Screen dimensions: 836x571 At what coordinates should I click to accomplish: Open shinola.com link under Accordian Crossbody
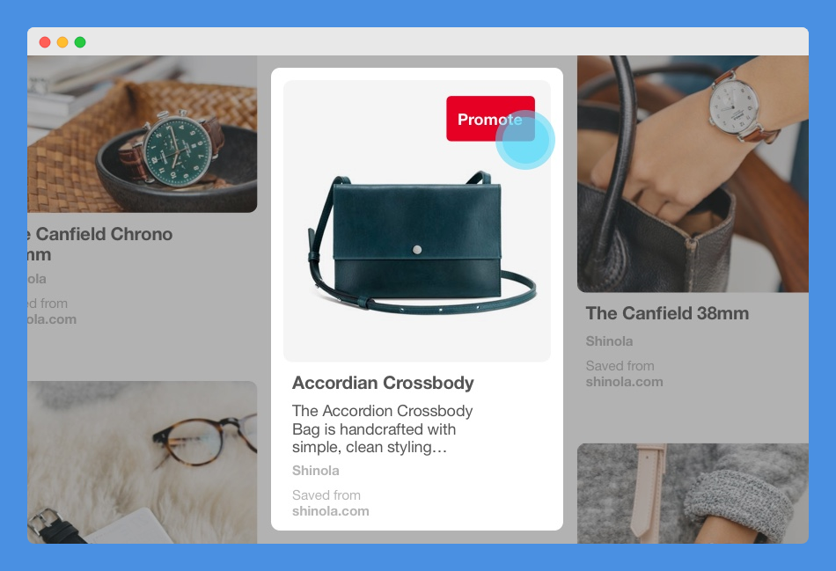tap(331, 511)
